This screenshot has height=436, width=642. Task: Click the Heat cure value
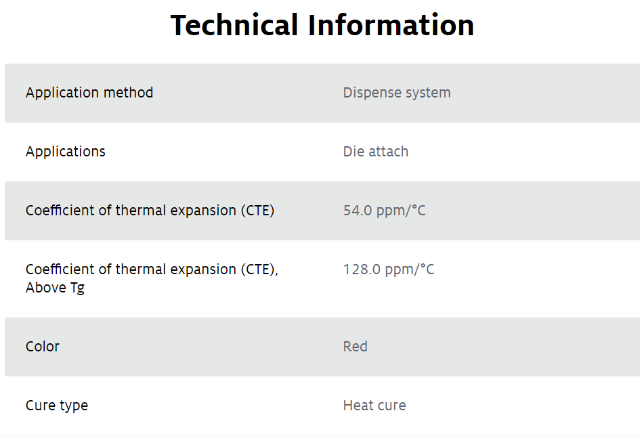[x=374, y=406]
